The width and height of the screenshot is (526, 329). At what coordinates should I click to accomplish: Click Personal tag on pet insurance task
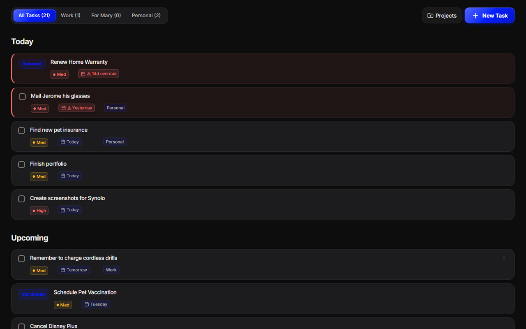coord(115,142)
